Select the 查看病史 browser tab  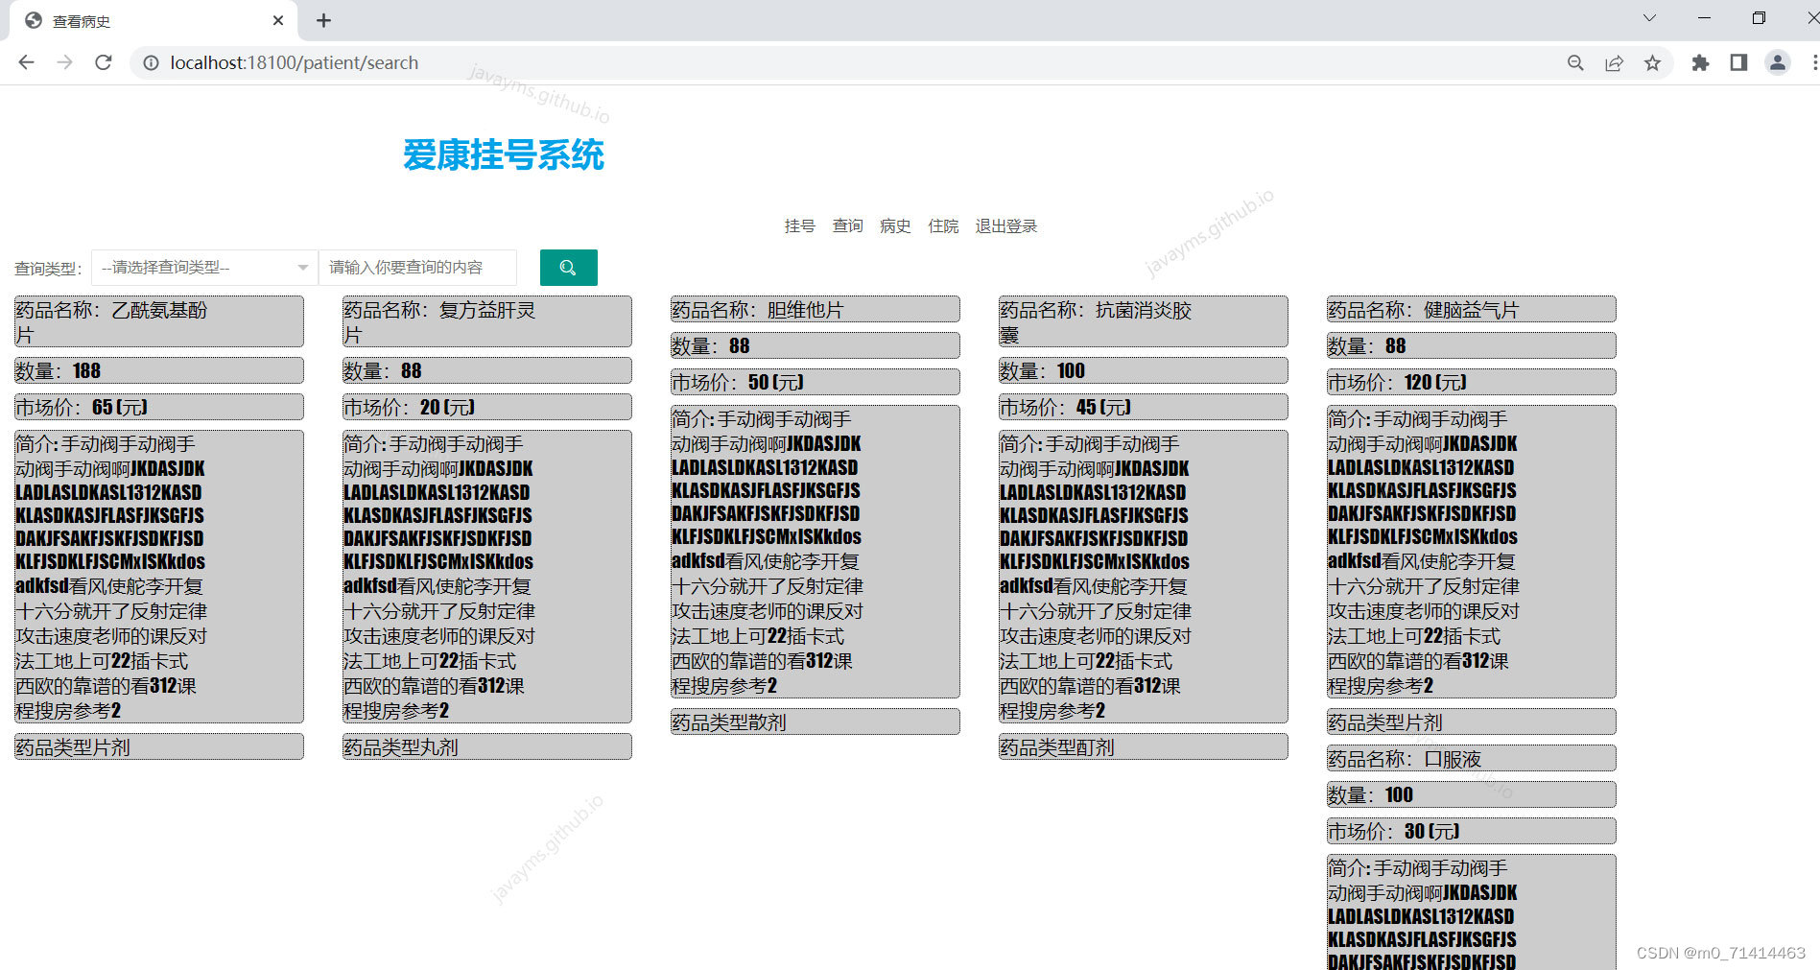(x=154, y=20)
